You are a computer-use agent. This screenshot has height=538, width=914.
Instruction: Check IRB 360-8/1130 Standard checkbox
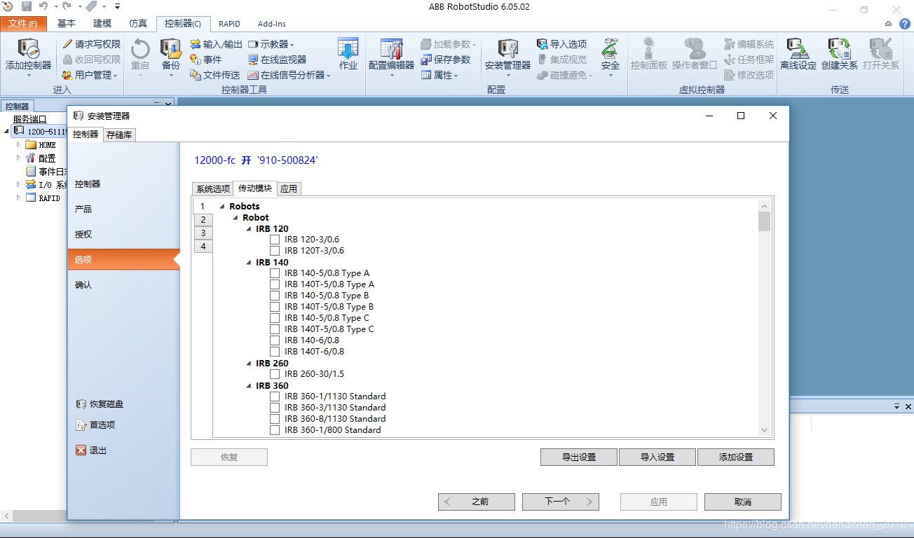pos(275,419)
